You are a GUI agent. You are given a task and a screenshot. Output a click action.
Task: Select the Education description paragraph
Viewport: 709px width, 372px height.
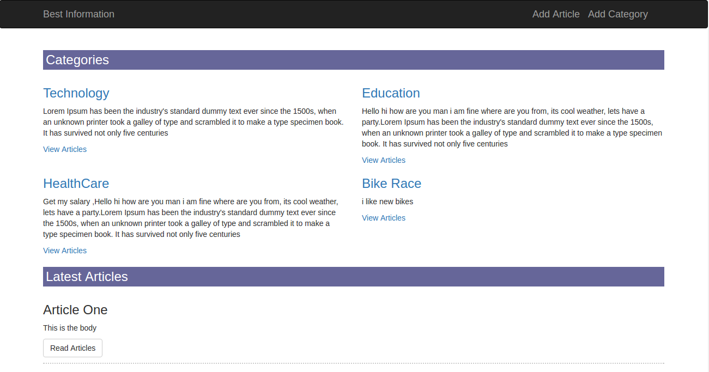pos(512,127)
